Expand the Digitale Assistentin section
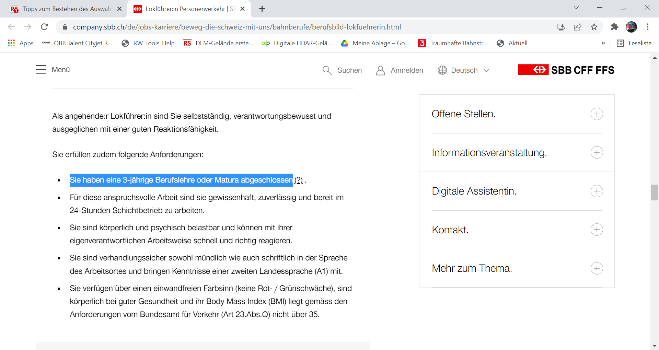The height and width of the screenshot is (350, 659). [x=597, y=191]
